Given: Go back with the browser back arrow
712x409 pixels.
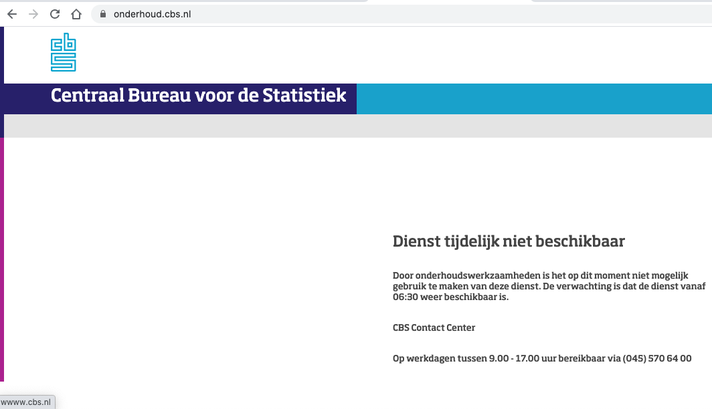Looking at the screenshot, I should (12, 14).
